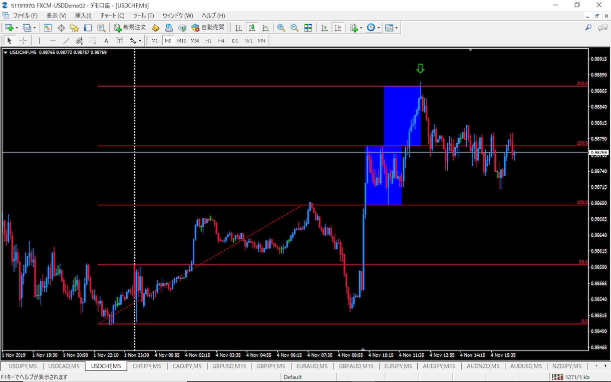Open the Data Window crosshair-circle icon

coord(62,28)
